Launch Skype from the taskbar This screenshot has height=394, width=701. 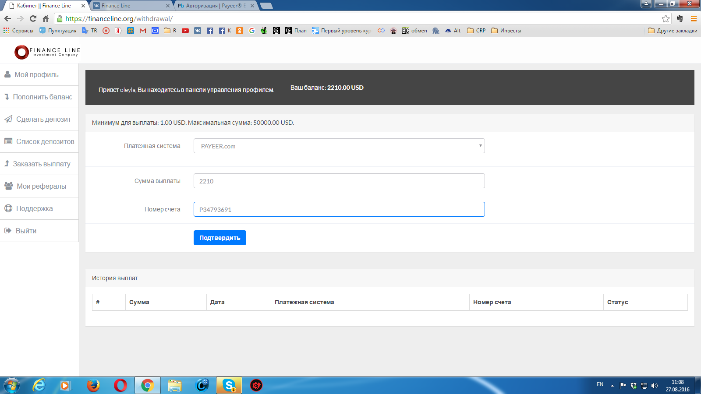click(x=229, y=385)
